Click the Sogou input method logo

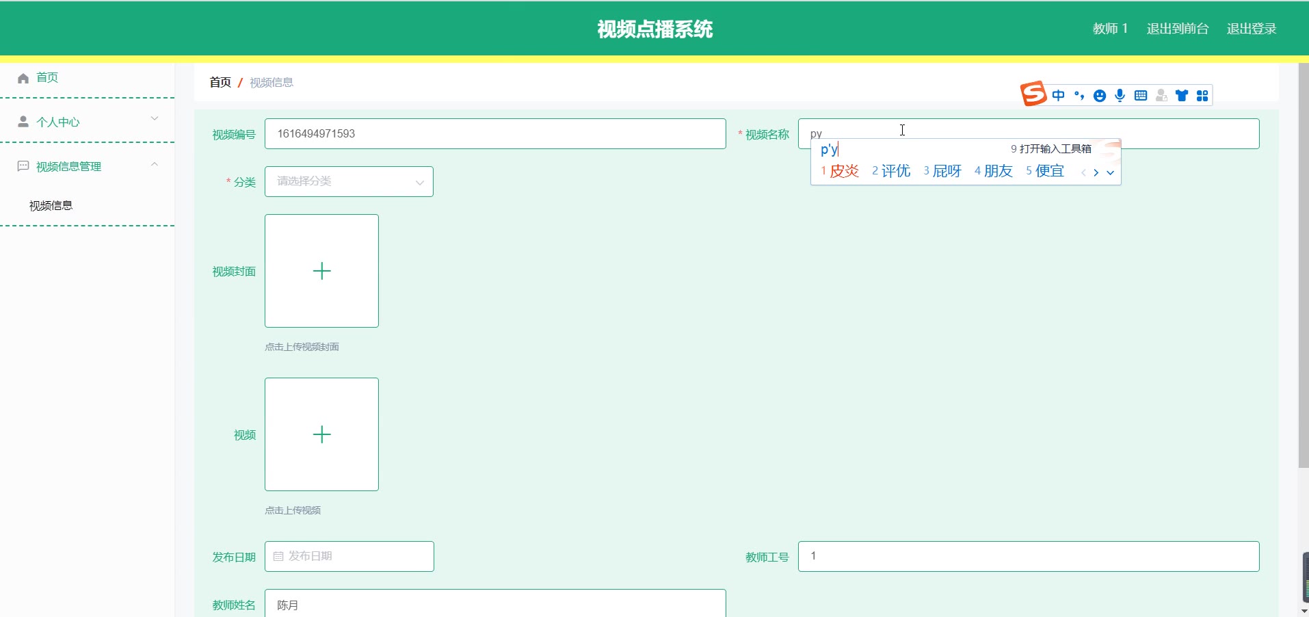coord(1033,94)
